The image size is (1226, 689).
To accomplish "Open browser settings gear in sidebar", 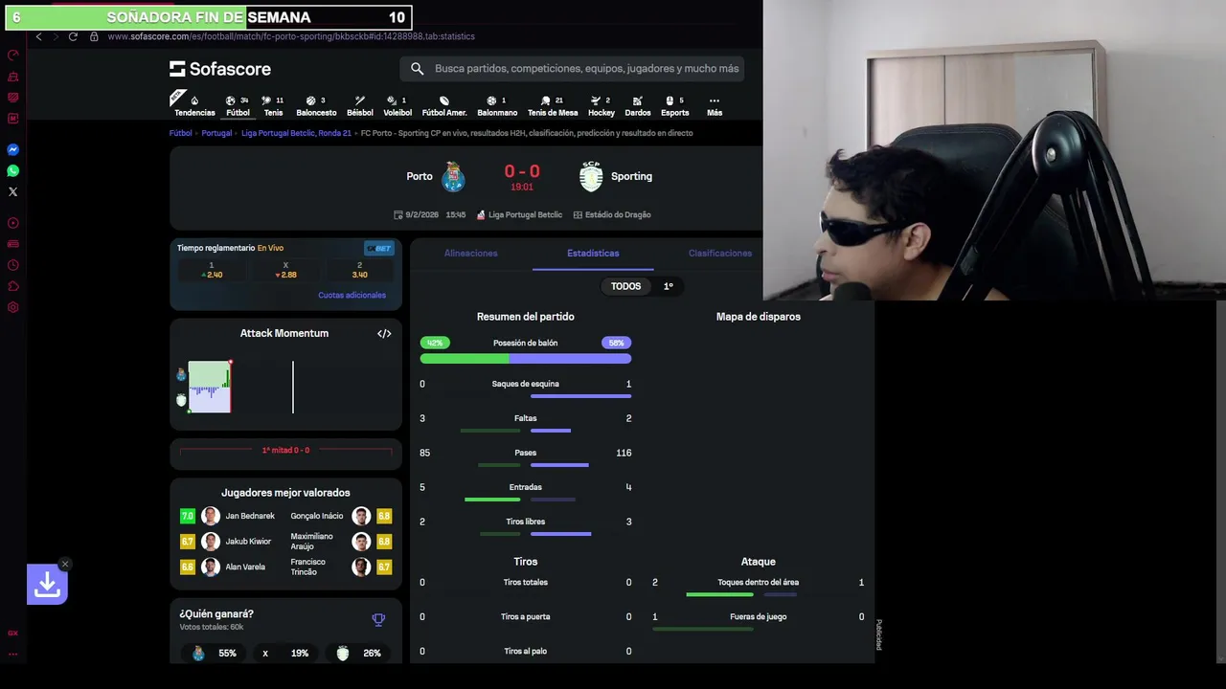I will (x=13, y=307).
